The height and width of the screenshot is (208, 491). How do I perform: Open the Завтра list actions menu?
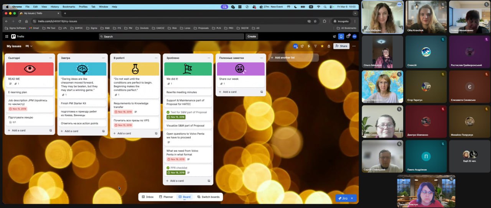(x=103, y=58)
